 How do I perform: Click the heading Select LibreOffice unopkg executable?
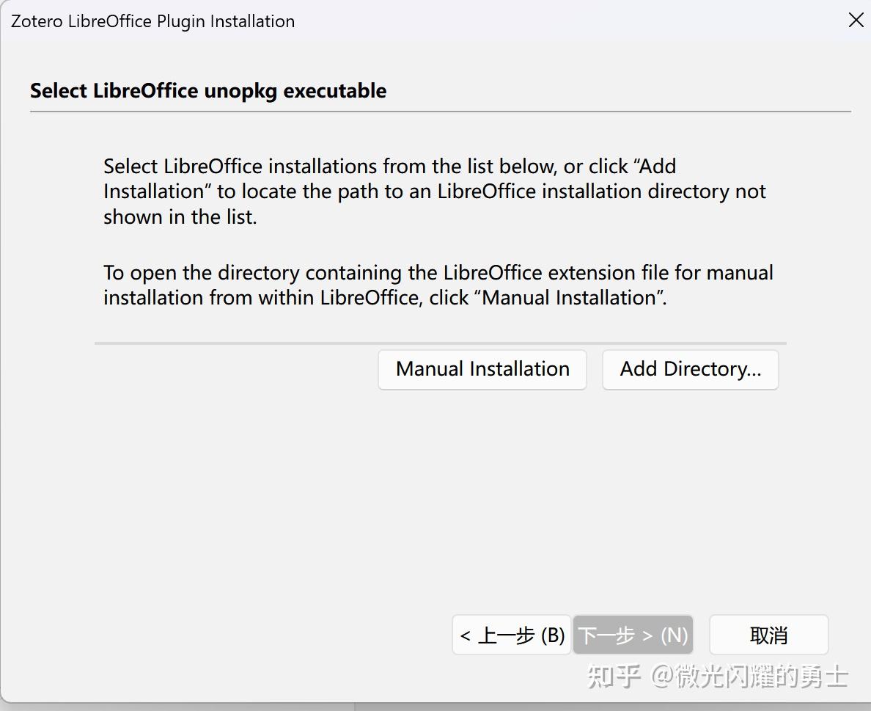tap(208, 90)
